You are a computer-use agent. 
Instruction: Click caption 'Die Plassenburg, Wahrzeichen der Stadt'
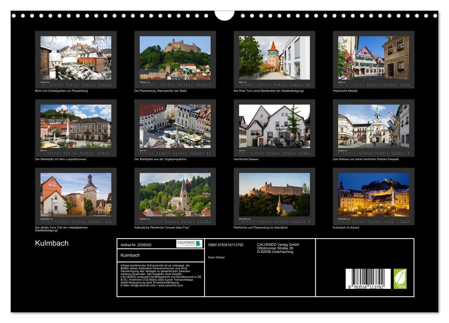pos(160,91)
